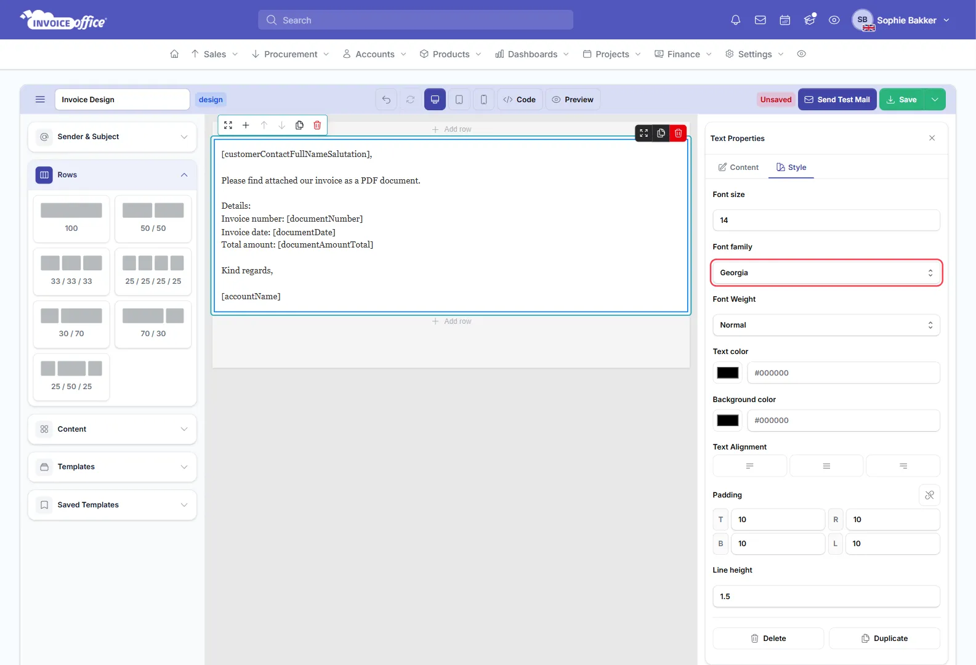Set text alignment to center
The width and height of the screenshot is (976, 665).
click(826, 466)
